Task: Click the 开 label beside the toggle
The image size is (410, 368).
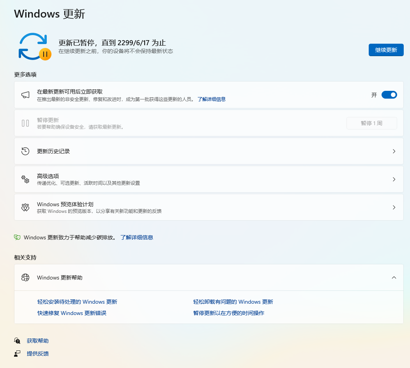Action: pyautogui.click(x=374, y=95)
